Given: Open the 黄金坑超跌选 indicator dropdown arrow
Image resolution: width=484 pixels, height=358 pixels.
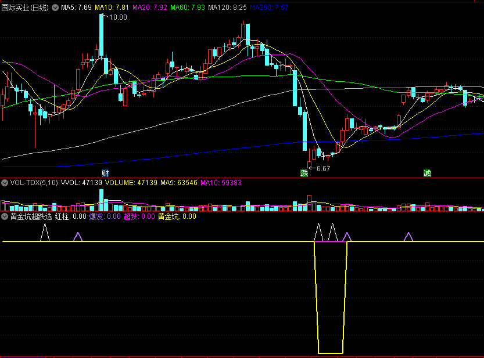Looking at the screenshot, I should click(x=4, y=216).
